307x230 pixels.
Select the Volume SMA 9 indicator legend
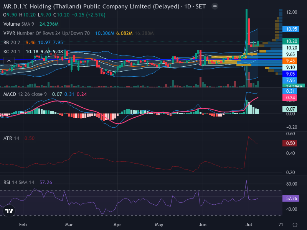click(18, 24)
